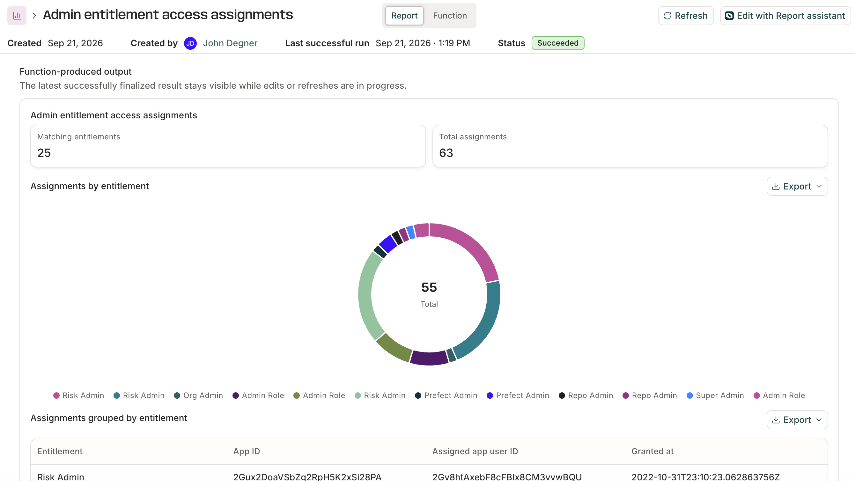Screen dimensions: 855x481
Task: Click the Succeeded status badge
Action: (557, 43)
